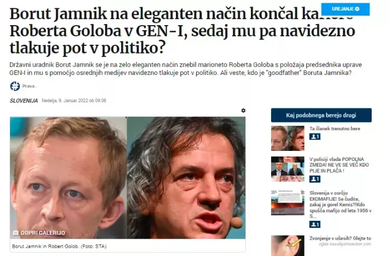Viewport: 389px width, 256px height.
Task: Open the camera icon for gallery
Action: point(16,233)
